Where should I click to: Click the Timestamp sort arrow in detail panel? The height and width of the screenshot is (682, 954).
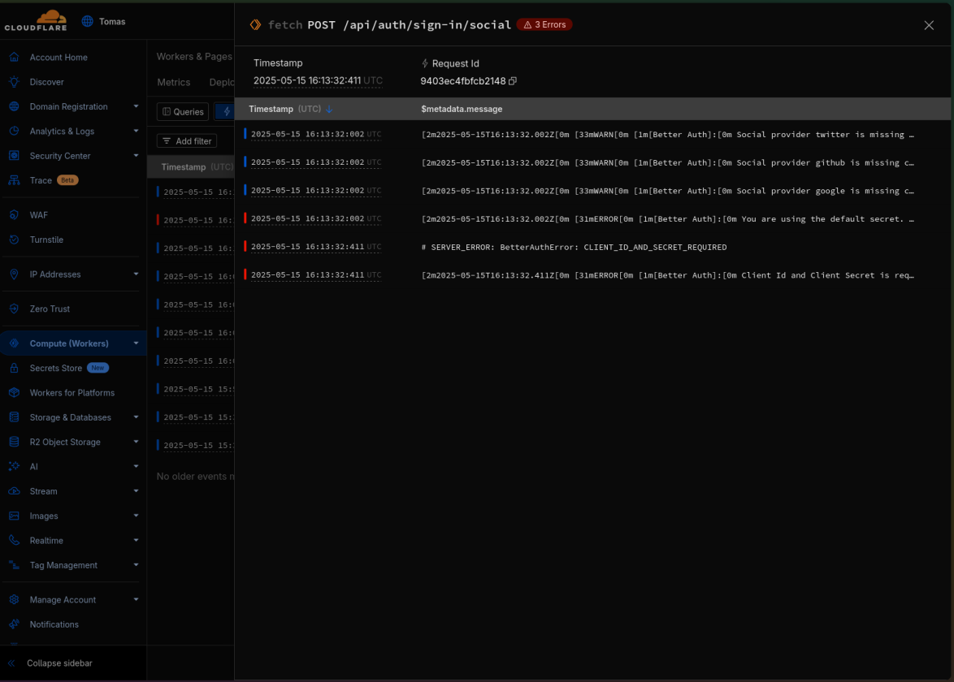(329, 109)
